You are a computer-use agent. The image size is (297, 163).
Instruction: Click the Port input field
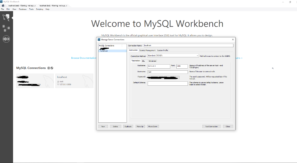[182, 66]
